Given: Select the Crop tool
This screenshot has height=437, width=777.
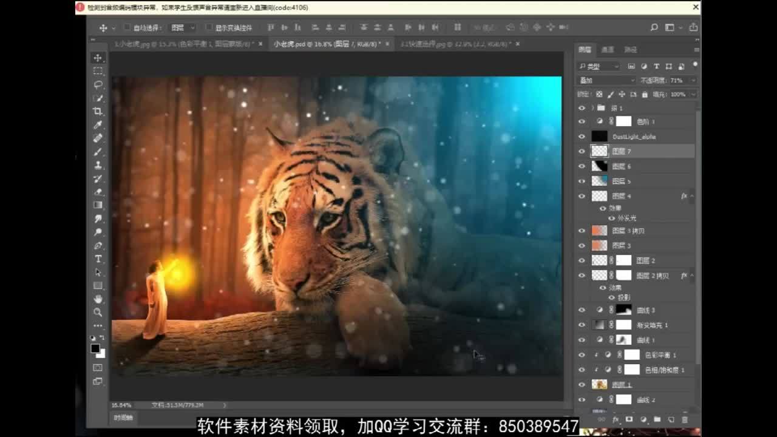Looking at the screenshot, I should coord(98,111).
